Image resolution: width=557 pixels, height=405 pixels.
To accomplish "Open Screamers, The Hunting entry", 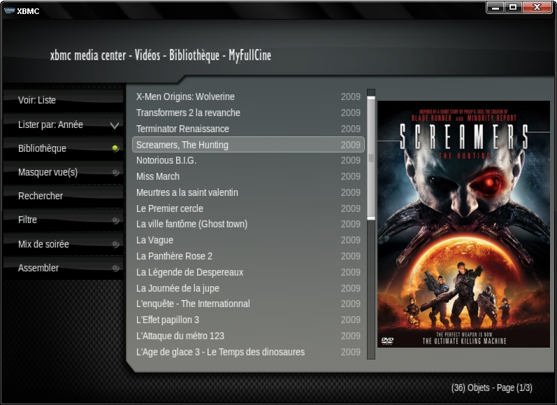I will coord(248,145).
